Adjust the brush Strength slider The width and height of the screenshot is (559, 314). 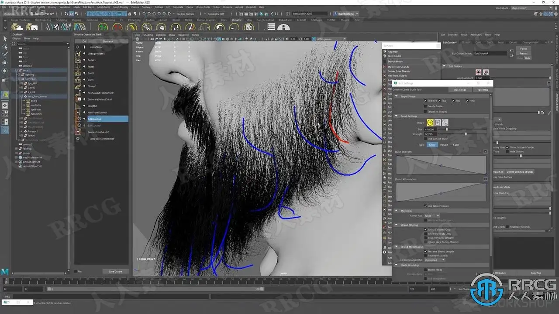pos(466,134)
